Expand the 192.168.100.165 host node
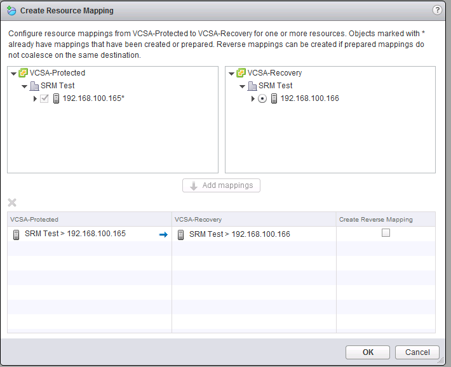This screenshot has height=367, width=451. pyautogui.click(x=36, y=98)
